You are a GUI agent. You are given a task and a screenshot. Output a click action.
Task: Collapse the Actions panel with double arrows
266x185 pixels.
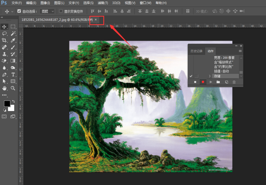[236, 46]
